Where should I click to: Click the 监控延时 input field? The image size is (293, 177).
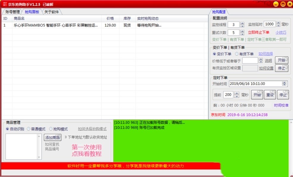[270, 24]
